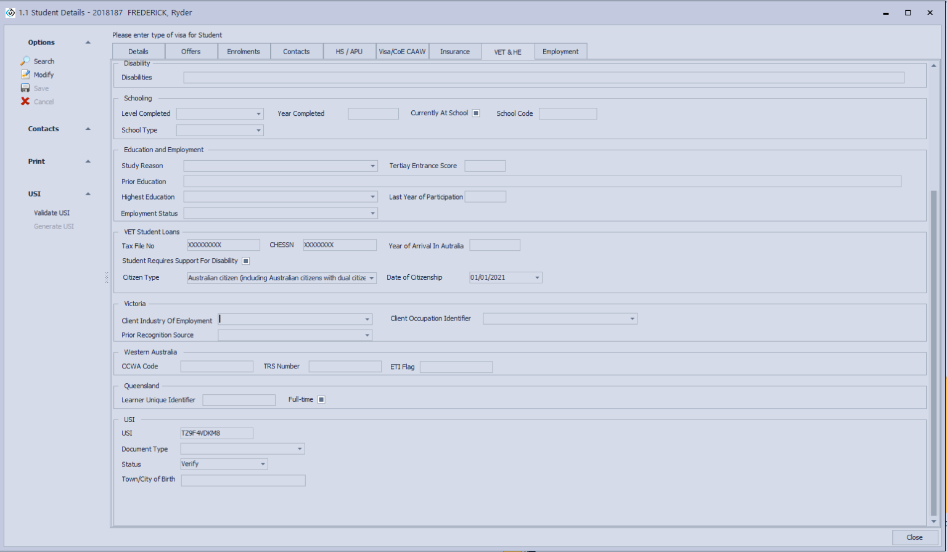Click the application icon in the title bar
Screen dimensions: 947x552
pyautogui.click(x=10, y=12)
